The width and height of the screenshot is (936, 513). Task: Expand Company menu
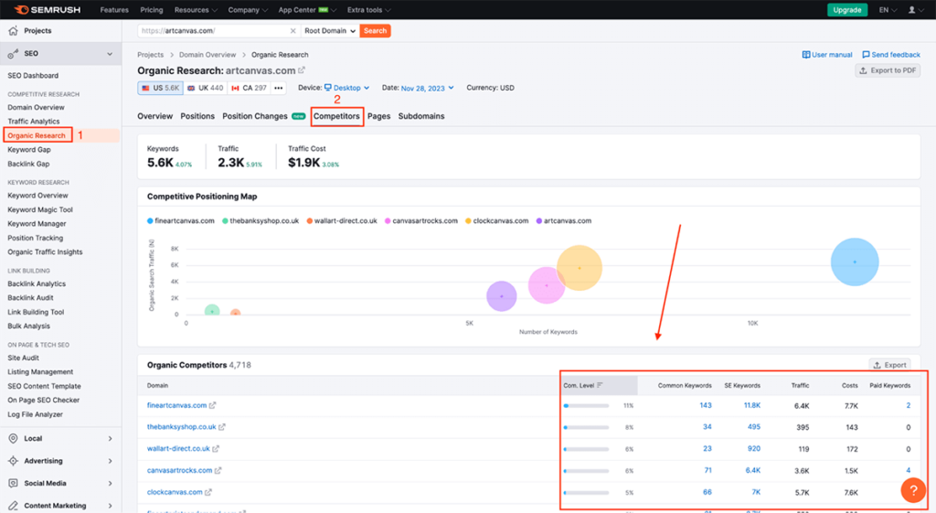(248, 10)
